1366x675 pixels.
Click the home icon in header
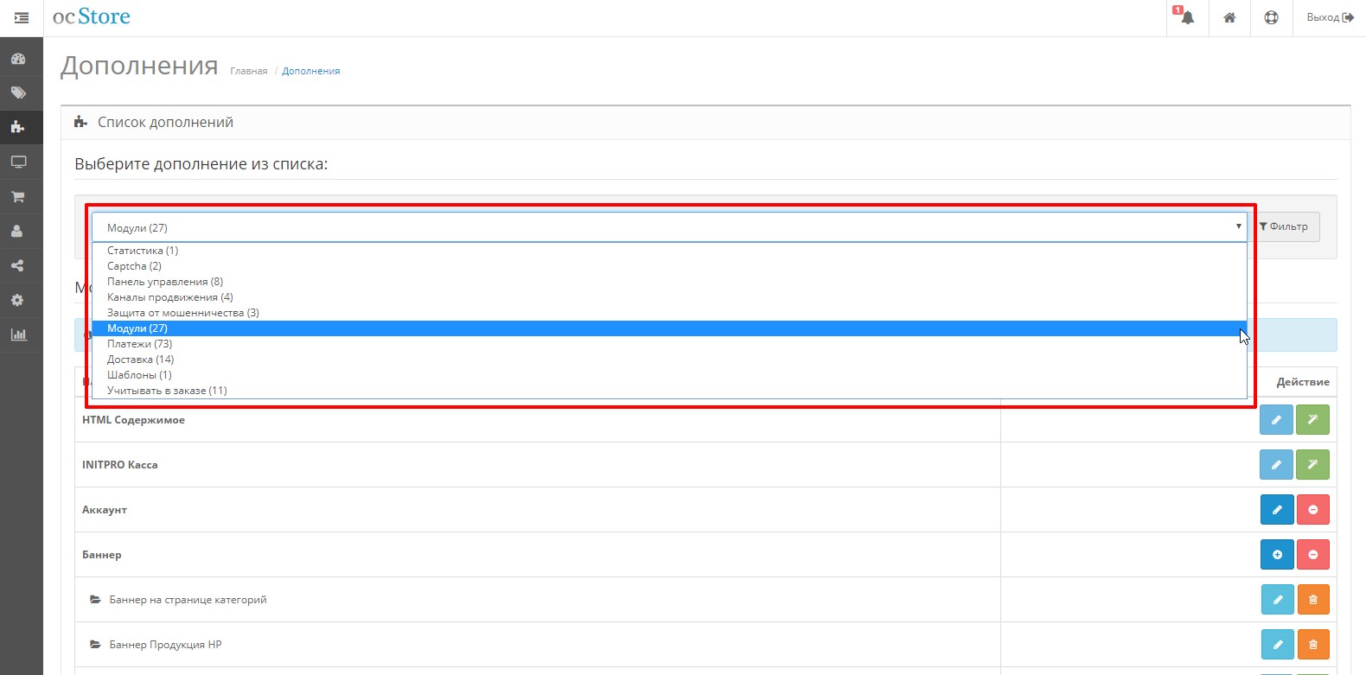(x=1229, y=17)
